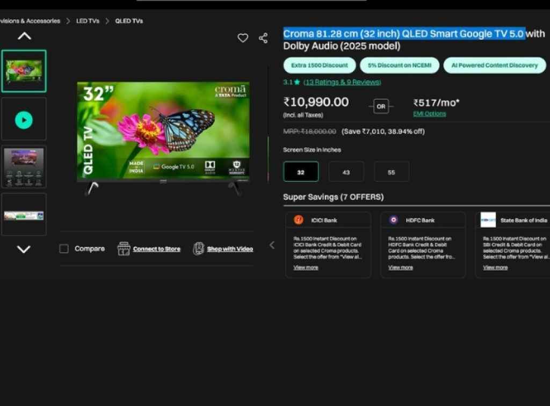
Task: Select the 43 inch screen size
Action: coord(346,171)
